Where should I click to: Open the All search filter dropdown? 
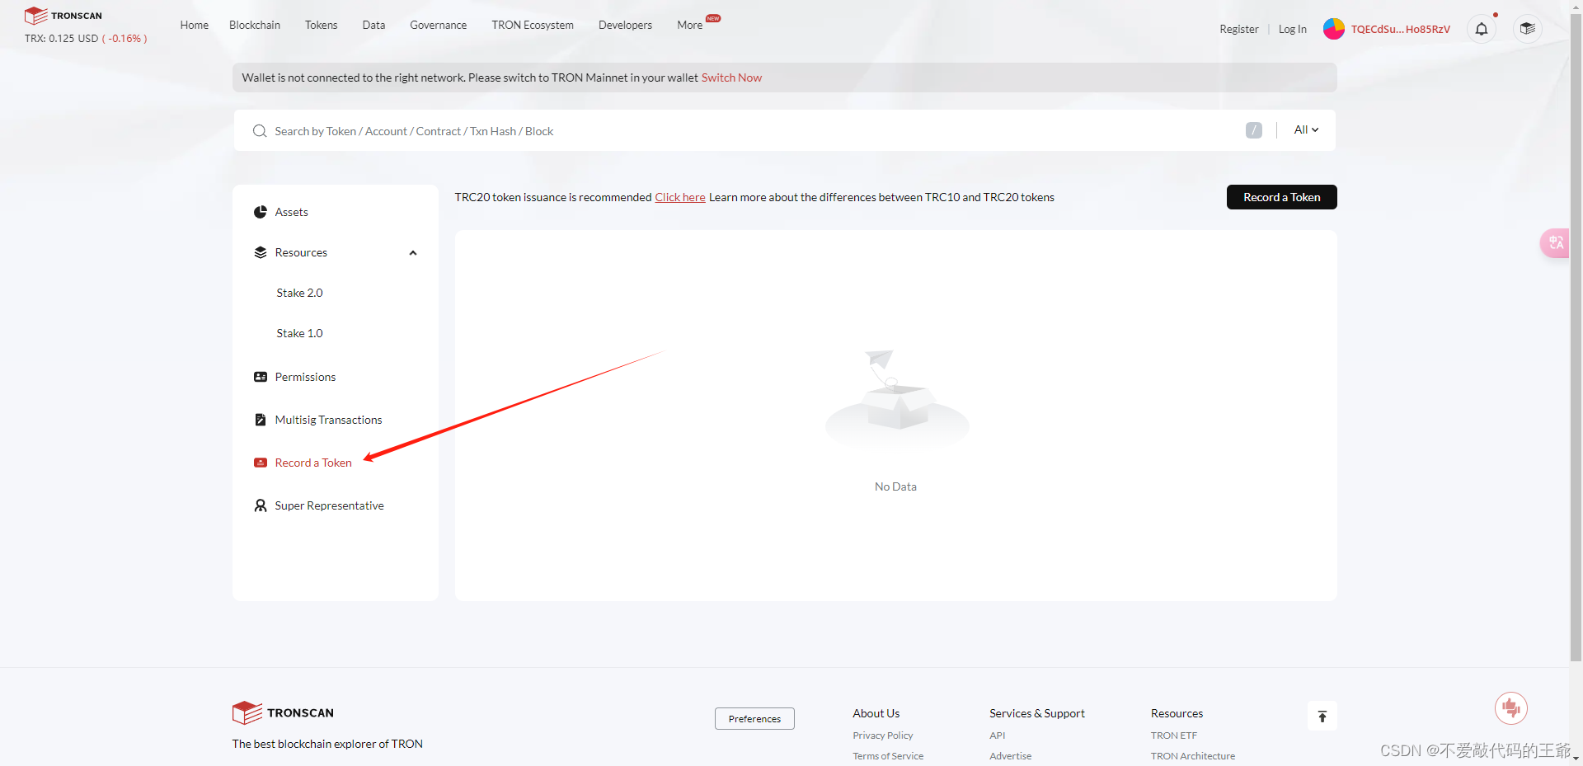(x=1306, y=129)
